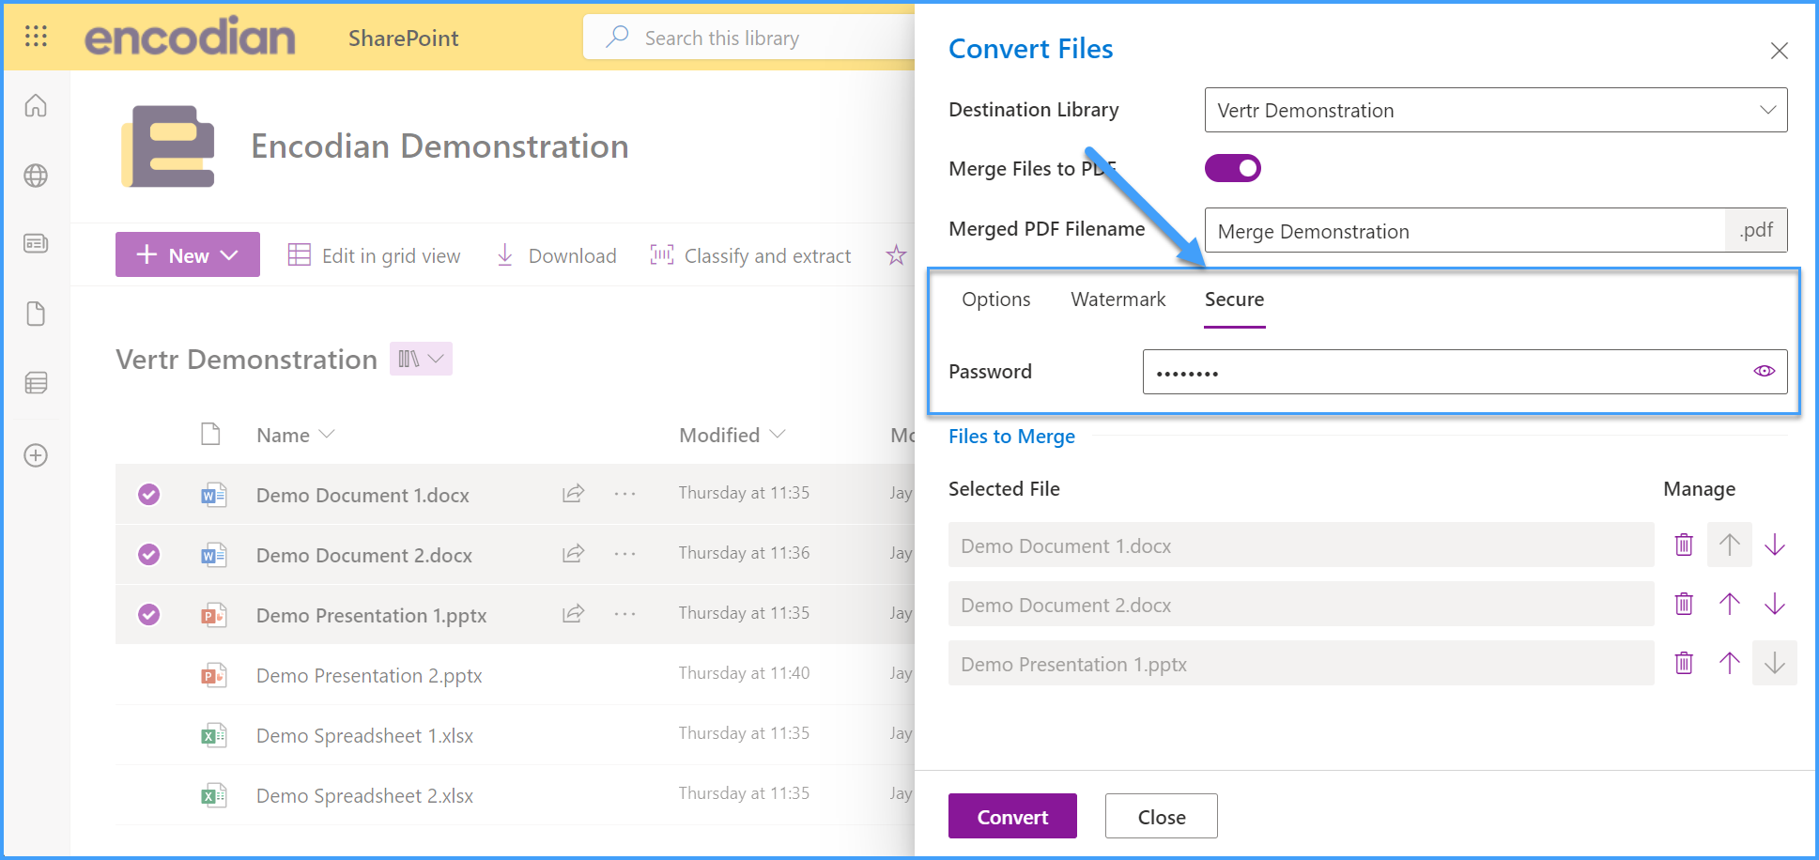
Task: Click Demo Spreadsheet 1.xlsx Excel file icon
Action: (x=214, y=735)
